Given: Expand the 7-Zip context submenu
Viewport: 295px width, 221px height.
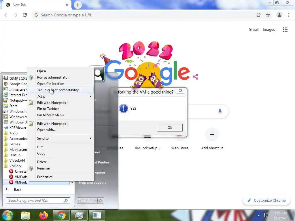Looking at the screenshot, I should pos(61,96).
